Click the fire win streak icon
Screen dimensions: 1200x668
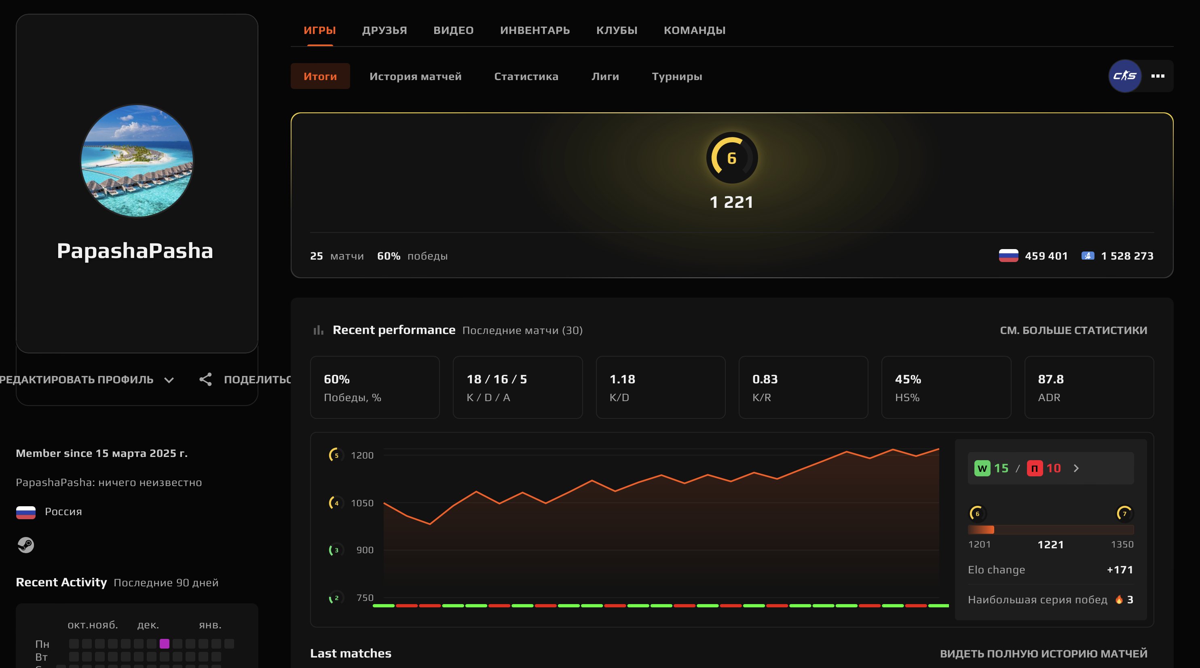(1119, 600)
